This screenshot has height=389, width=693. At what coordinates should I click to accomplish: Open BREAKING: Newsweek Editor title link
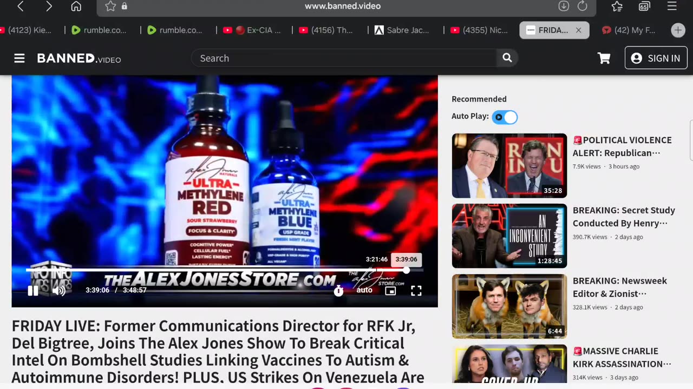620,287
